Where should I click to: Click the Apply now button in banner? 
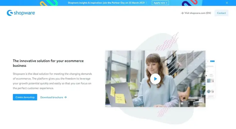coord(160,3)
